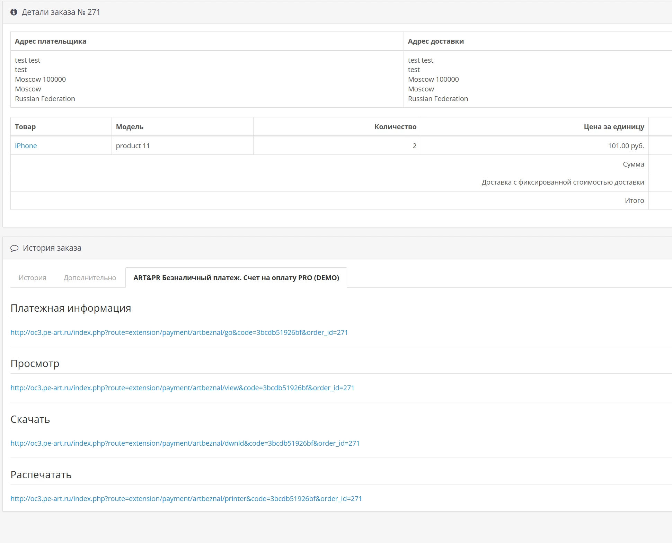Open the artbeznal/view invoice link
This screenshot has width=672, height=543.
pyautogui.click(x=182, y=388)
